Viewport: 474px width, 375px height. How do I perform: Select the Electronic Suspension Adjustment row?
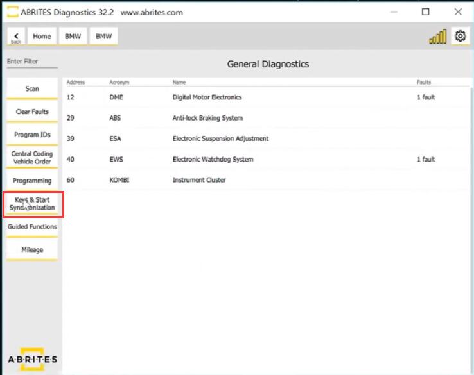tap(267, 138)
